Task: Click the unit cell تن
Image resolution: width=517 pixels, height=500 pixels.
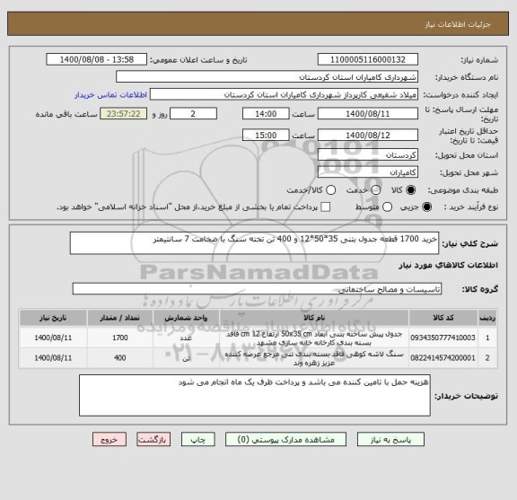Action: click(x=187, y=358)
